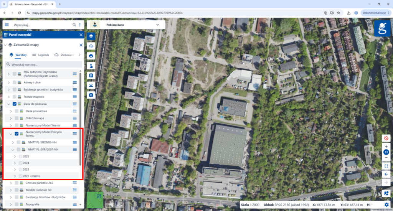The image size is (393, 211).
Task: Click the alert siren toolbar icon
Action: [x=91, y=85]
